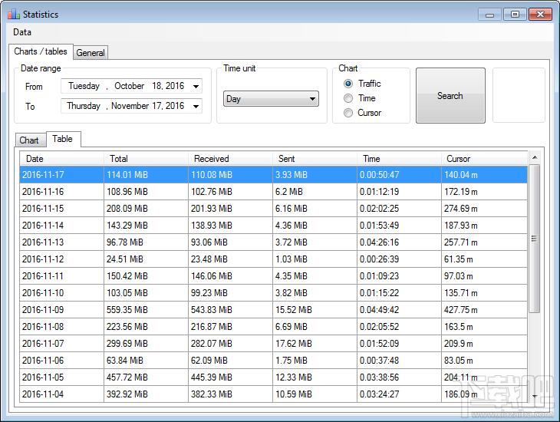
Task: Select the Time chart radio button
Action: pos(348,98)
